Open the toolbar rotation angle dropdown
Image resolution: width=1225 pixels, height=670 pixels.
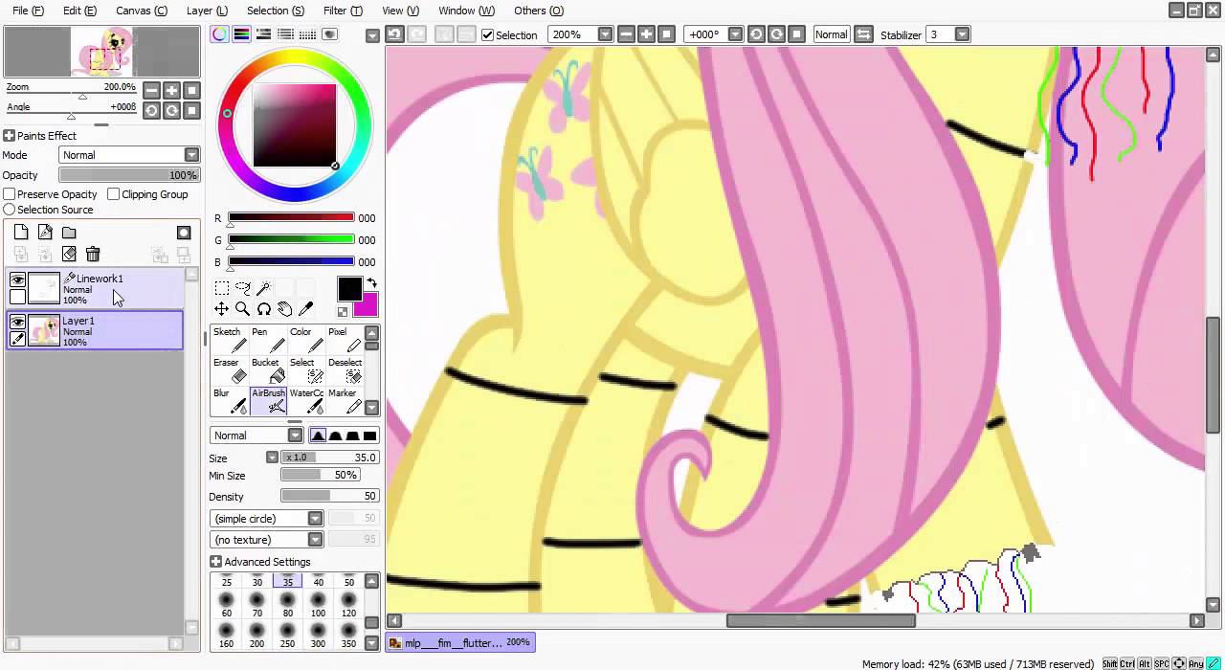click(x=735, y=34)
